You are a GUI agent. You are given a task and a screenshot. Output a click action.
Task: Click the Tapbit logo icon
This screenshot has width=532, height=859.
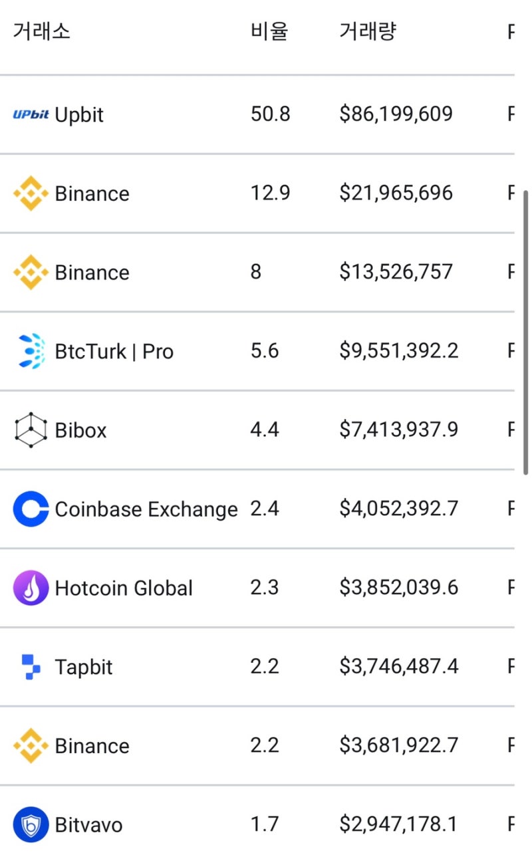[31, 667]
